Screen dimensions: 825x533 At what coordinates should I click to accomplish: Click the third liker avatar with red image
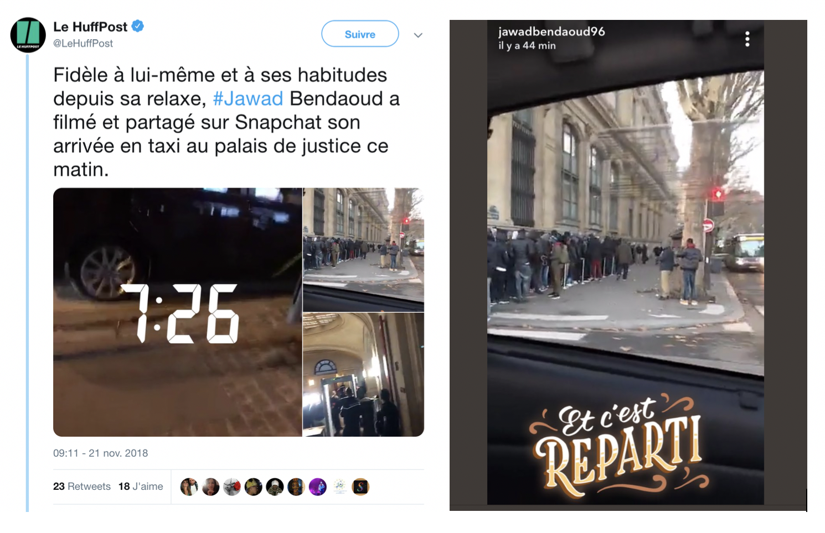(x=232, y=487)
